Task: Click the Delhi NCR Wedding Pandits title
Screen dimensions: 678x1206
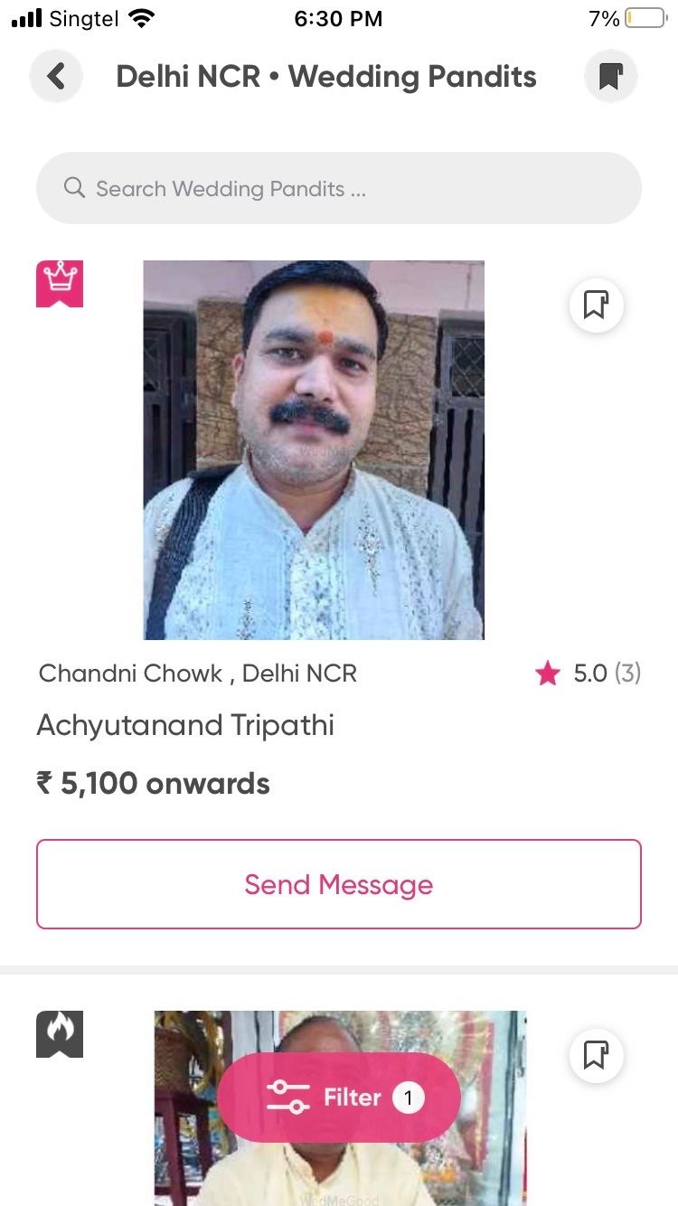Action: [326, 77]
